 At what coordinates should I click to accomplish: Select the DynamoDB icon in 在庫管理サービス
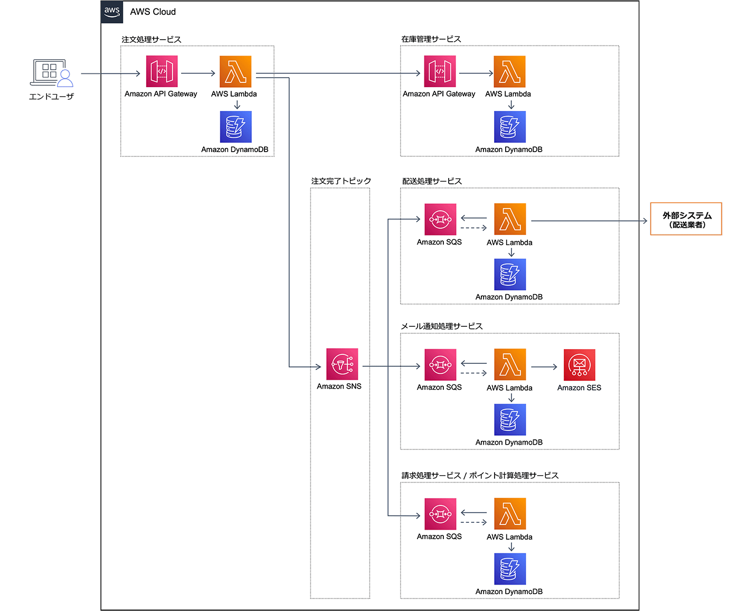(509, 127)
